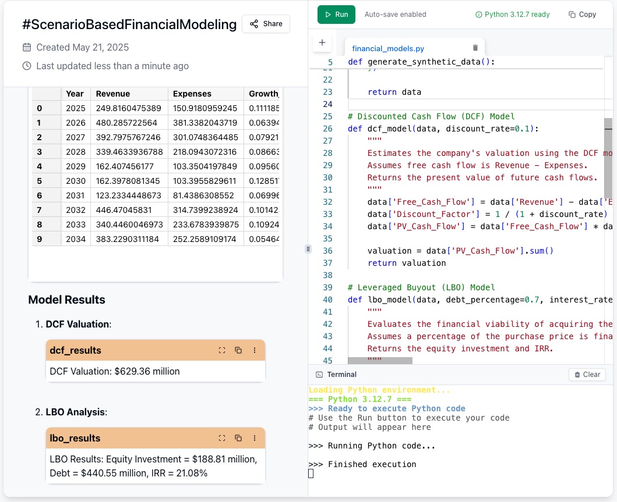Click line number 24 in the gutter
Viewport: 617px width, 502px height.
pyautogui.click(x=328, y=104)
